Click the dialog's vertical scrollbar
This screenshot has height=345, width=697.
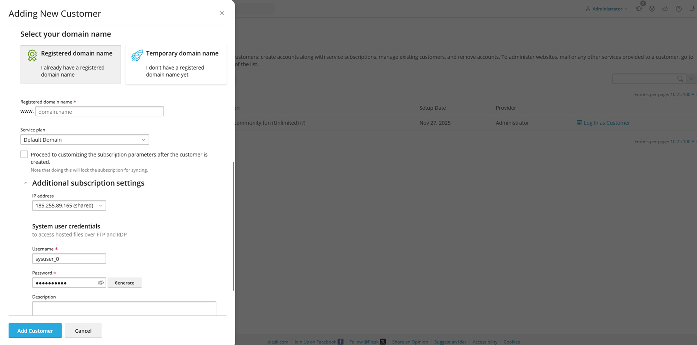233,226
